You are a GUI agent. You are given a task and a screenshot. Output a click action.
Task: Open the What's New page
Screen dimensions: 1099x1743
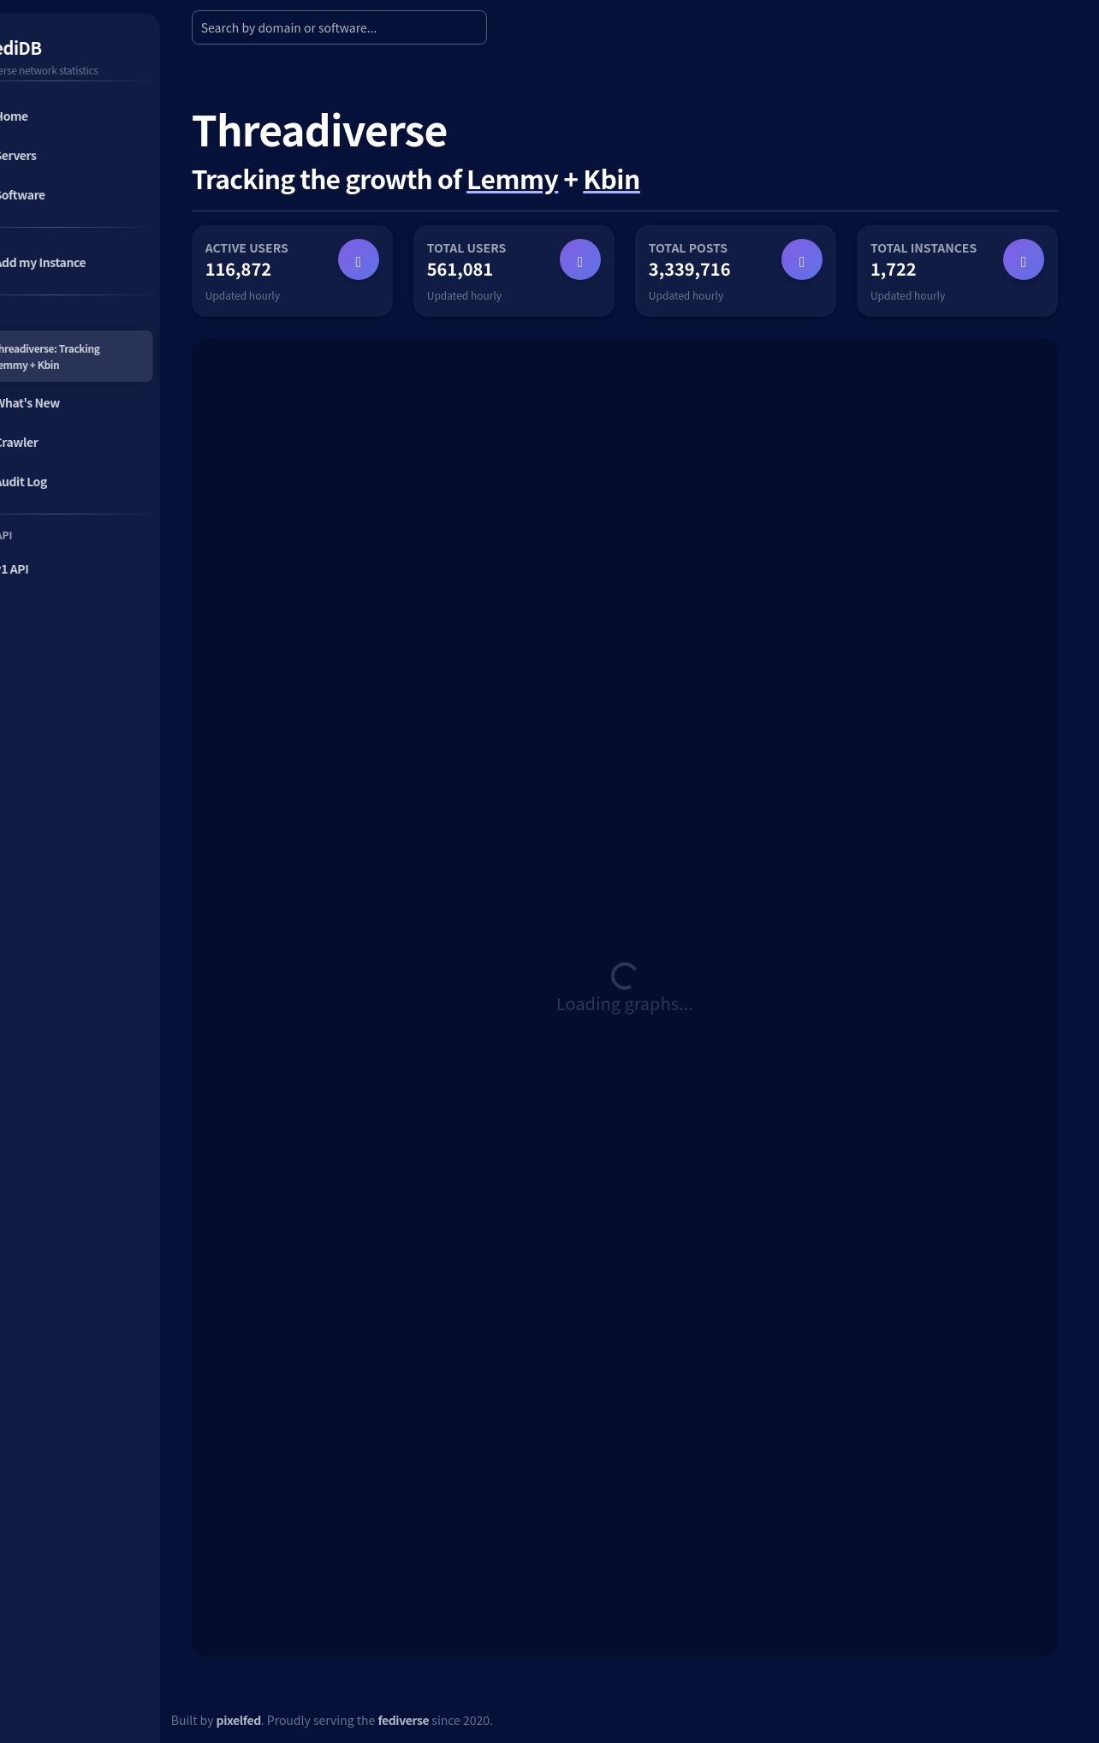coord(30,403)
